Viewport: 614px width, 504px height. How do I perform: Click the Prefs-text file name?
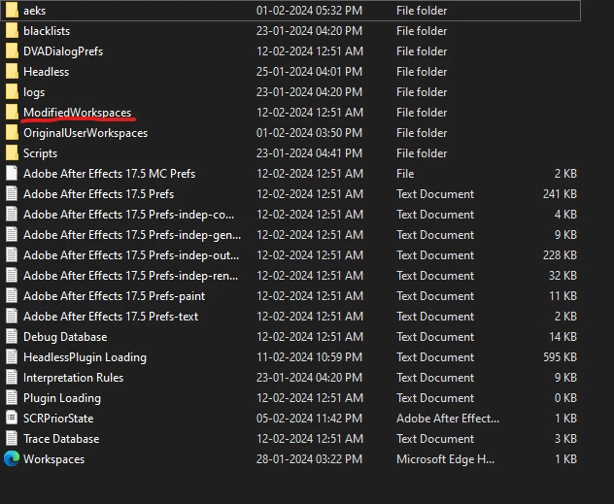pyautogui.click(x=111, y=317)
